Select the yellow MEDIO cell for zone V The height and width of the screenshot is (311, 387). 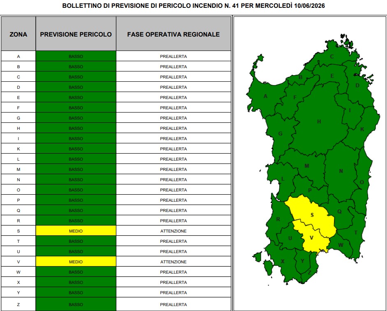pos(76,262)
